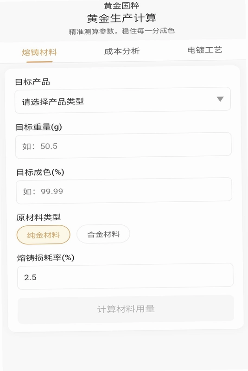Go to the 电镀工艺 tab
The height and width of the screenshot is (371, 248).
(204, 50)
